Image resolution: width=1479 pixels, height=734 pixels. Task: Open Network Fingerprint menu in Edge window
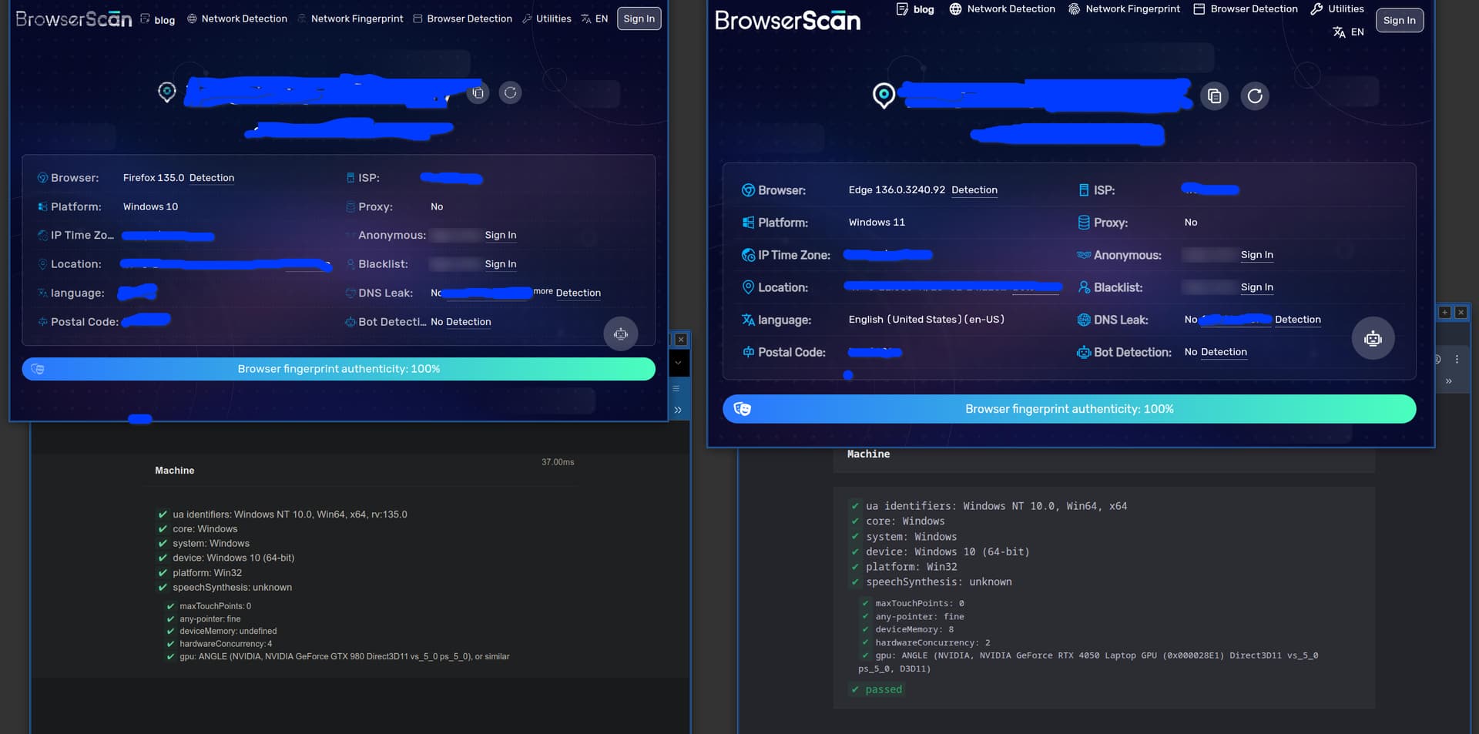(1124, 9)
